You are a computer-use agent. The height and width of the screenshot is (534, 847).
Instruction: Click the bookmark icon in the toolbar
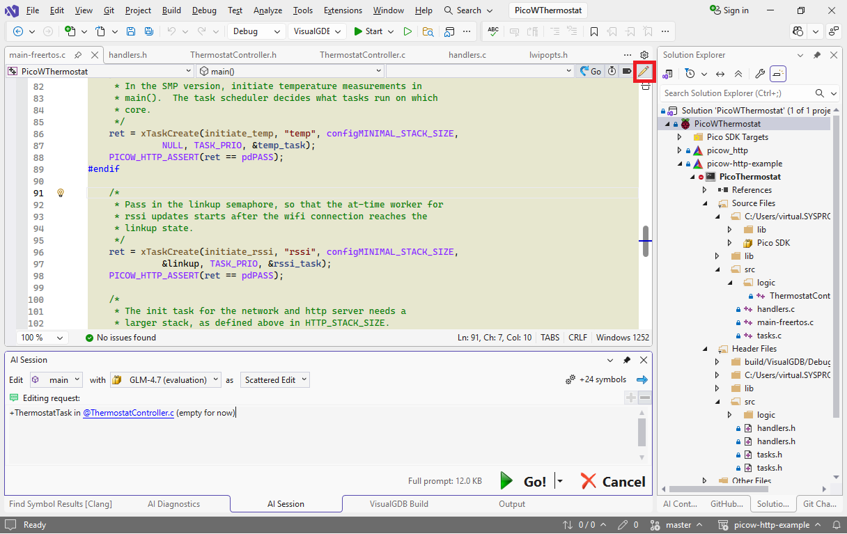[593, 31]
